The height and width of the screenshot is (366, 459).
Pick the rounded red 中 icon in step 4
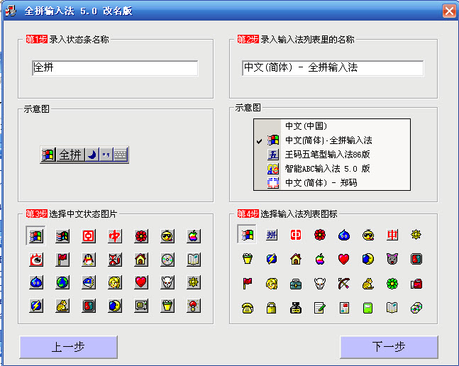click(x=296, y=235)
